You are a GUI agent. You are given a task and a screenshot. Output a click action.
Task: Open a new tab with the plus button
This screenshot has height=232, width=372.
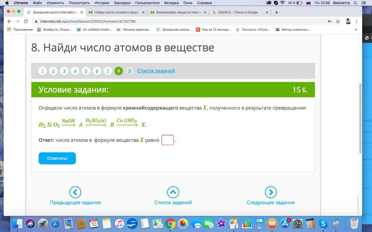(277, 12)
